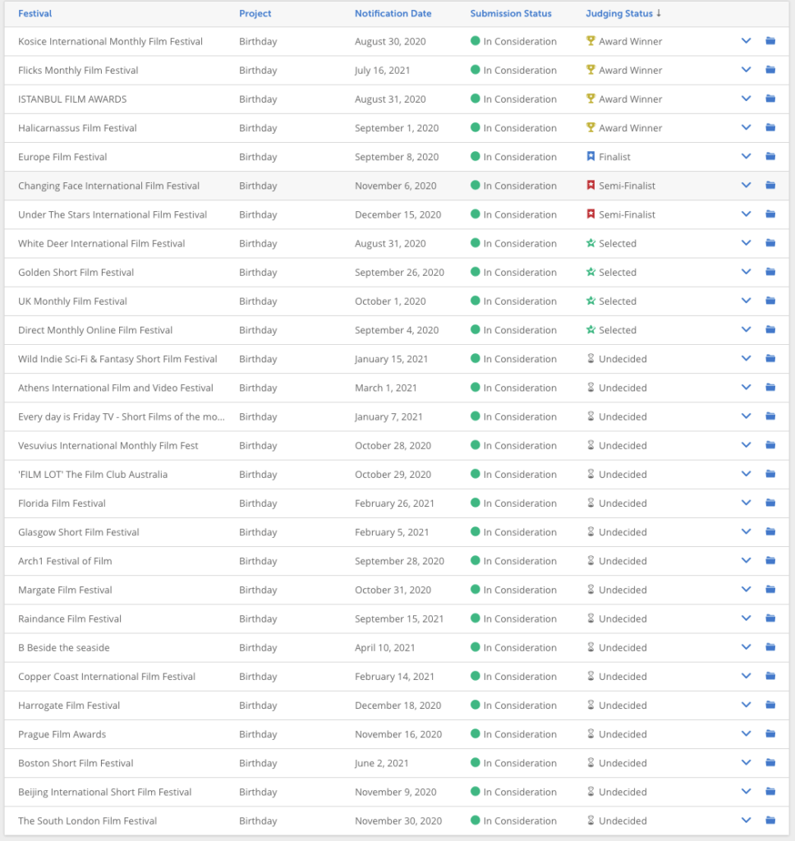Click notification date July 16, 2021
The height and width of the screenshot is (841, 795).
tap(382, 71)
